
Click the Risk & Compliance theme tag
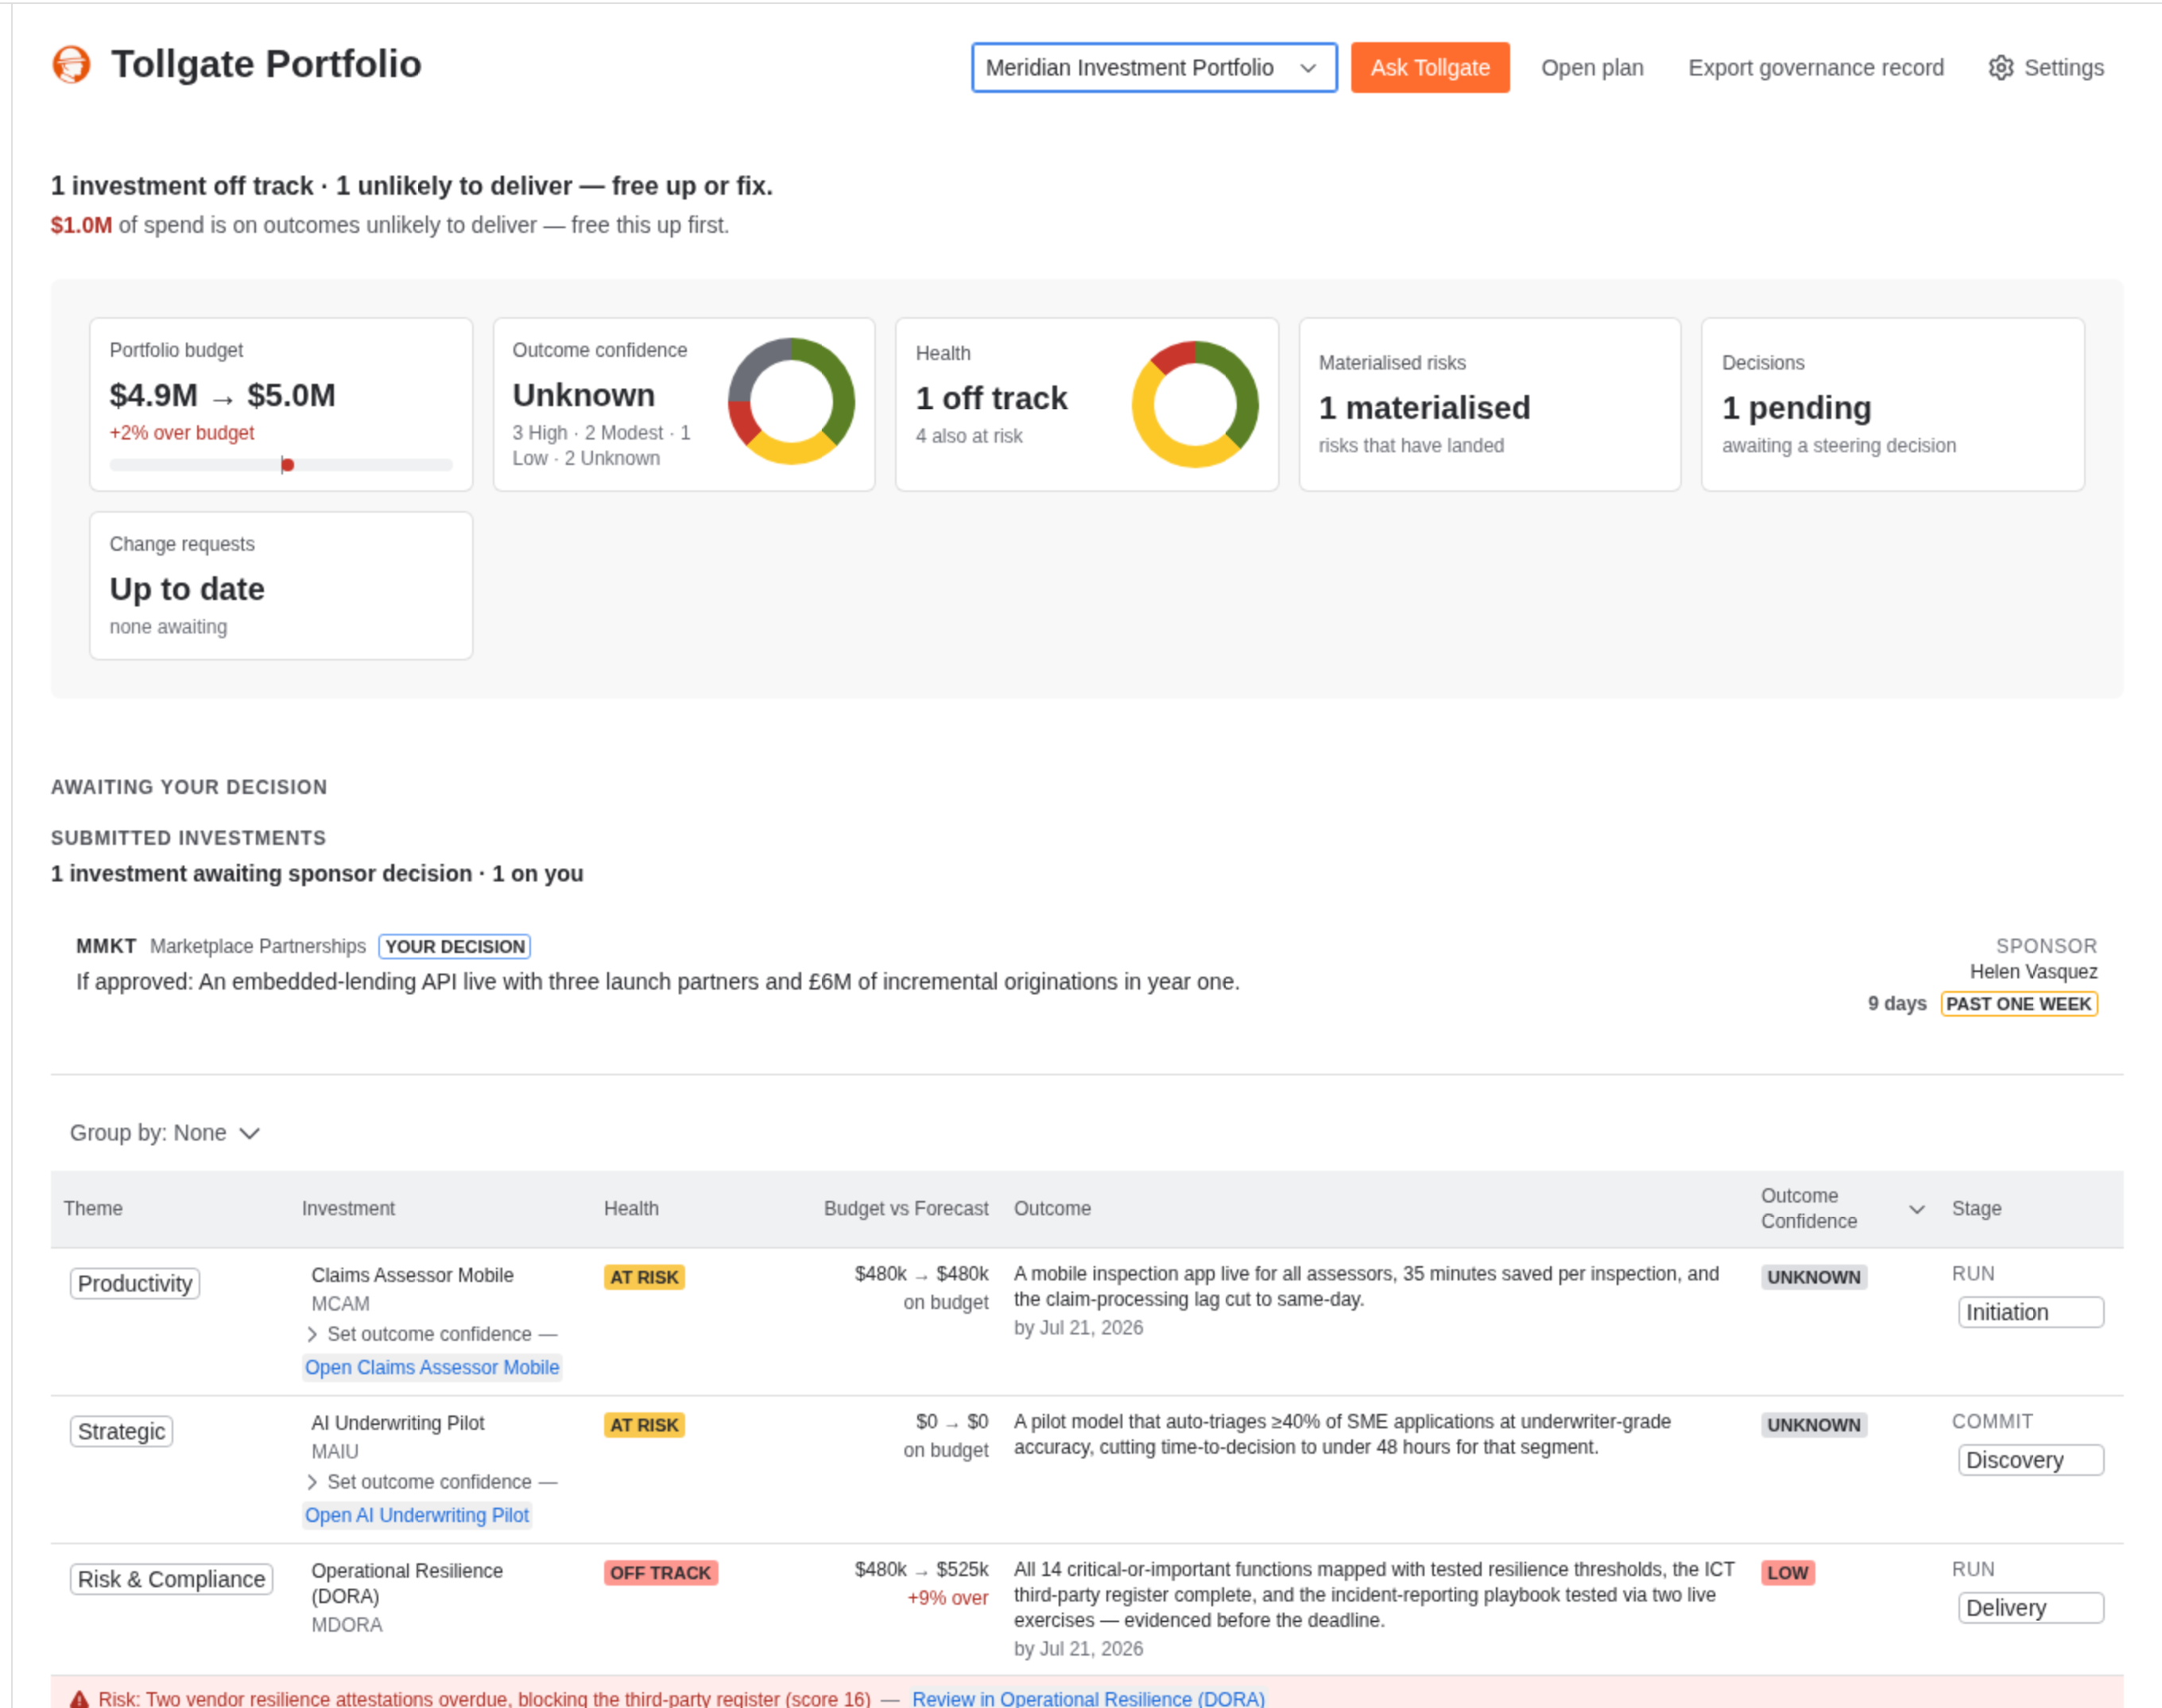coord(171,1579)
